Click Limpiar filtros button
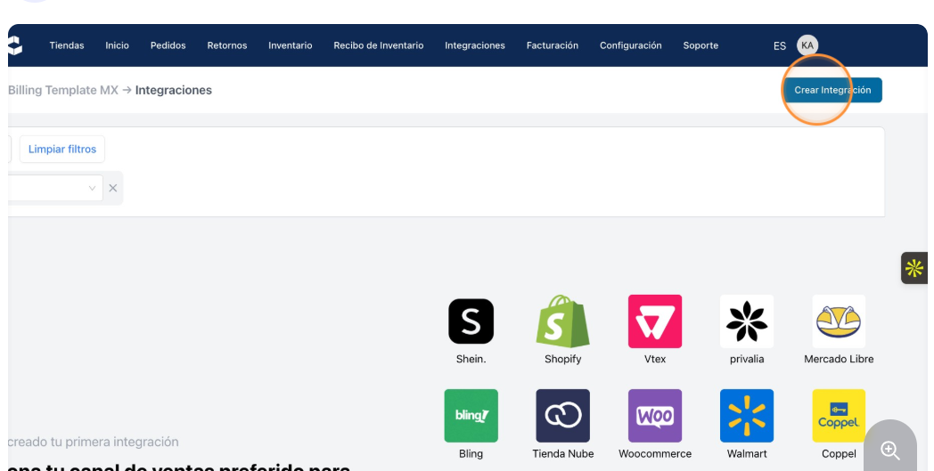This screenshot has height=471, width=934. point(62,149)
